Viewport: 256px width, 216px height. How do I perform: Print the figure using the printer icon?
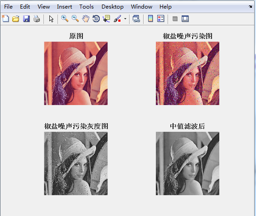pos(37,19)
